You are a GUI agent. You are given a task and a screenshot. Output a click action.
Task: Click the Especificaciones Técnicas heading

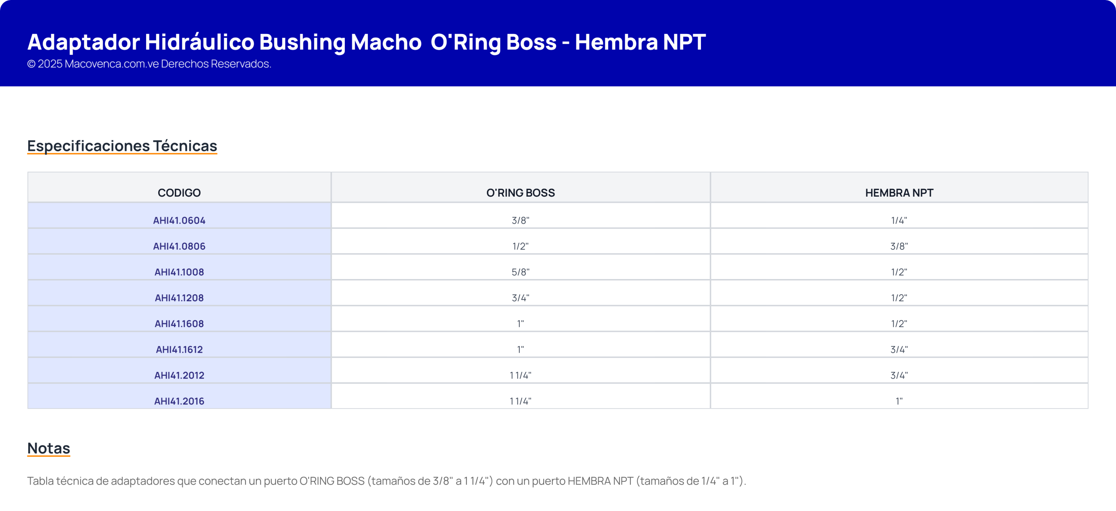[122, 146]
